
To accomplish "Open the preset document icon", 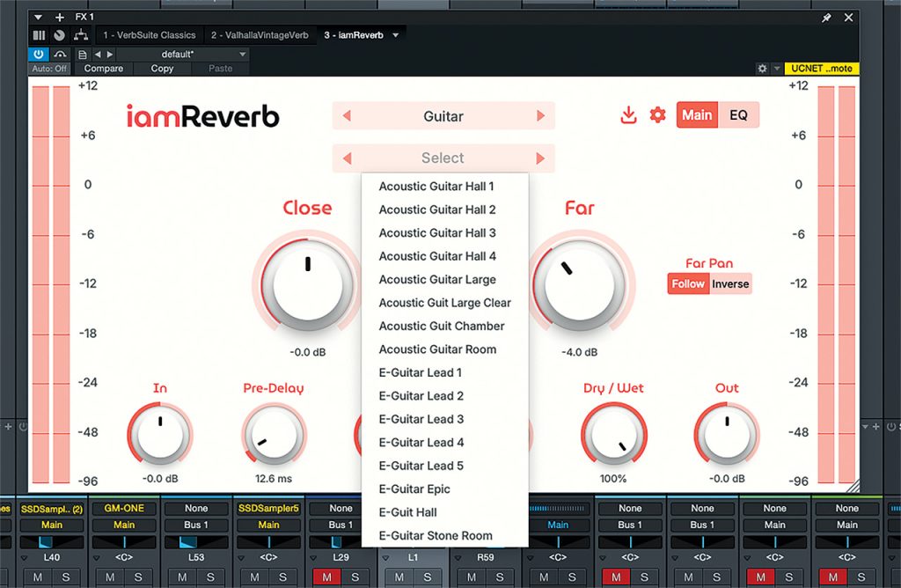I will click(x=82, y=55).
